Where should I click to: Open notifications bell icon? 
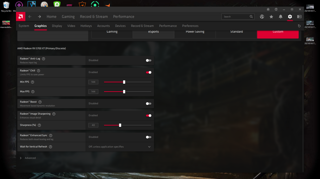click(280, 17)
